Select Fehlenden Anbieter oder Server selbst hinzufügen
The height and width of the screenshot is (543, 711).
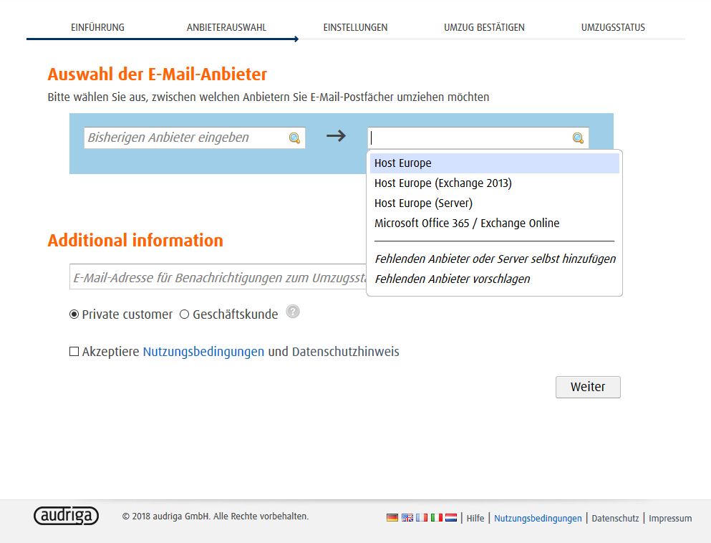495,259
